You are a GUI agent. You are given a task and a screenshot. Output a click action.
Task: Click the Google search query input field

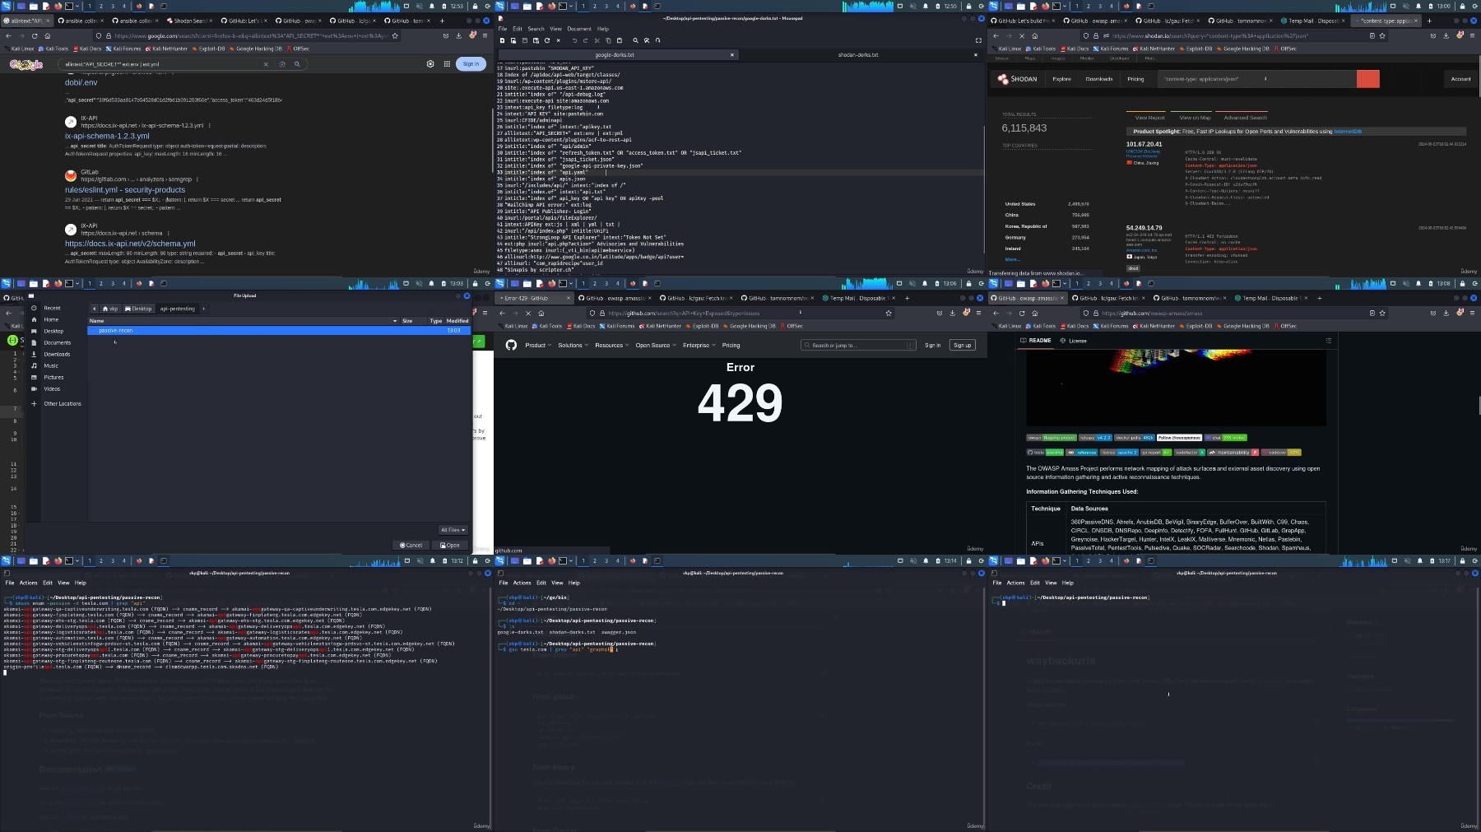[160, 63]
